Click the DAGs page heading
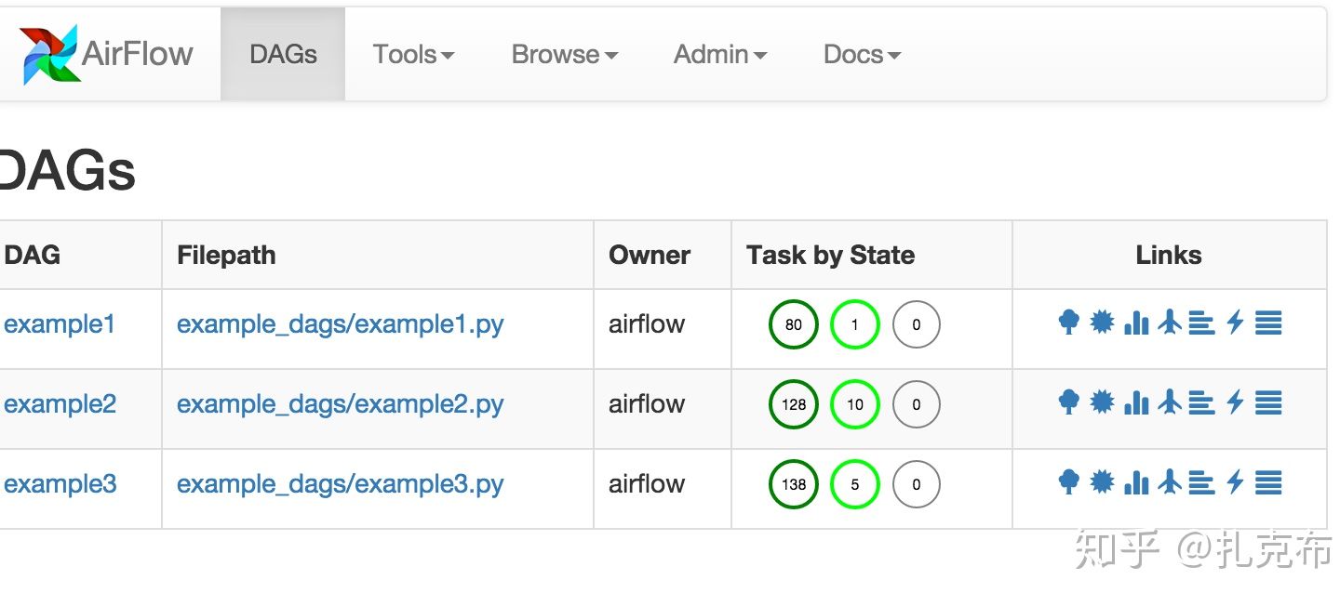 tap(67, 171)
